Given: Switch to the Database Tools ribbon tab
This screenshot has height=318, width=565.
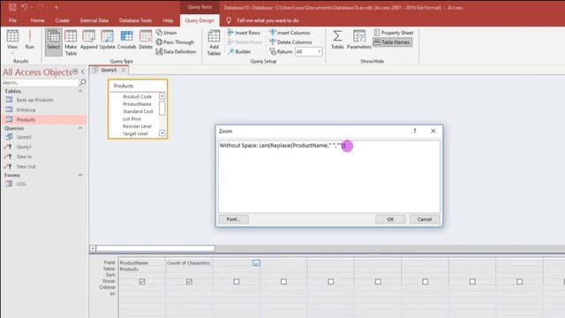Looking at the screenshot, I should pyautogui.click(x=135, y=20).
